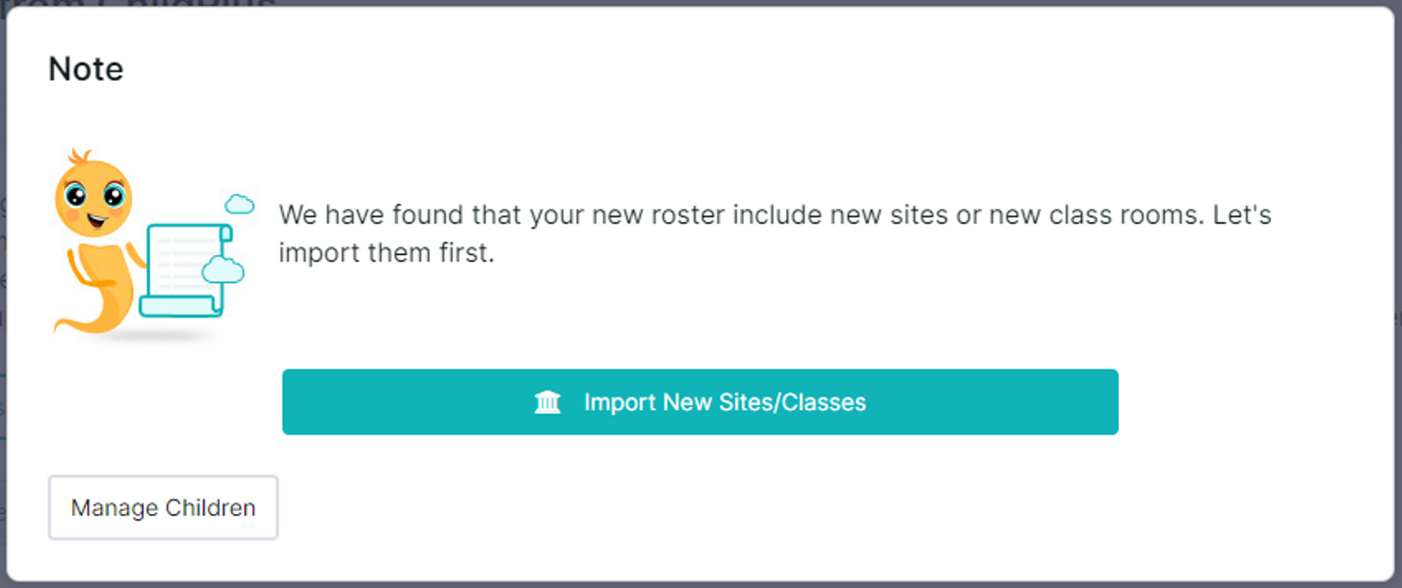
Task: Open Manage Children button
Action: click(x=163, y=507)
